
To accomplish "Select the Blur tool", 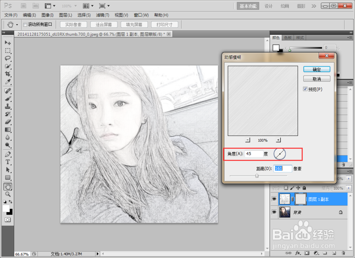I will click(x=8, y=138).
